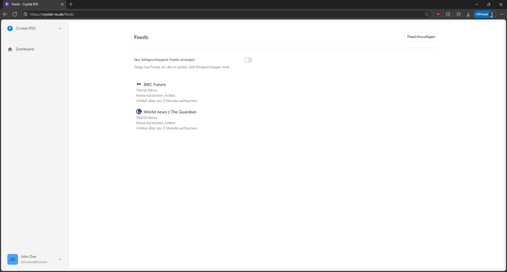Screen dimensions: 507x272
Task: Click the Dashboard home icon
Action: [x=10, y=49]
